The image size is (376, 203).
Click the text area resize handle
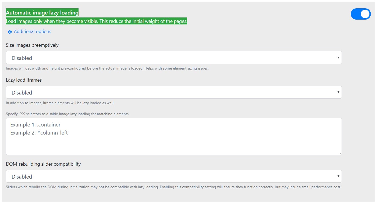tap(340, 153)
